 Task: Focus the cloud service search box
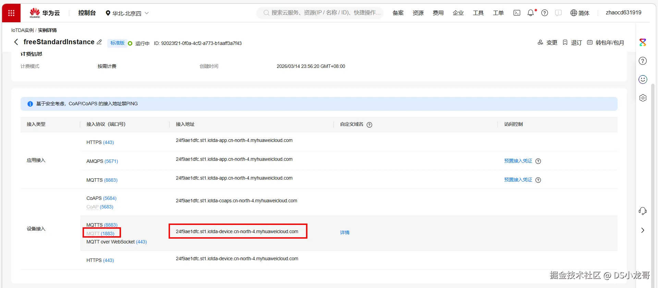point(320,13)
